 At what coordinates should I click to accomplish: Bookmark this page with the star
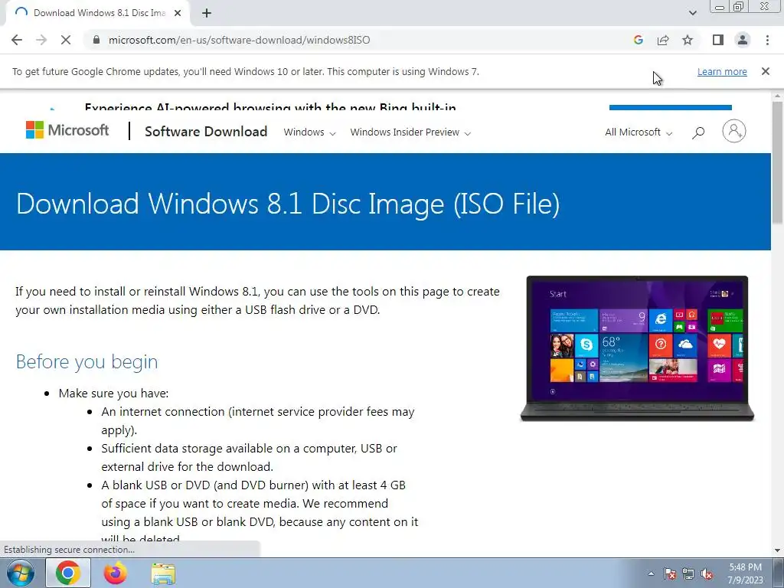click(688, 40)
